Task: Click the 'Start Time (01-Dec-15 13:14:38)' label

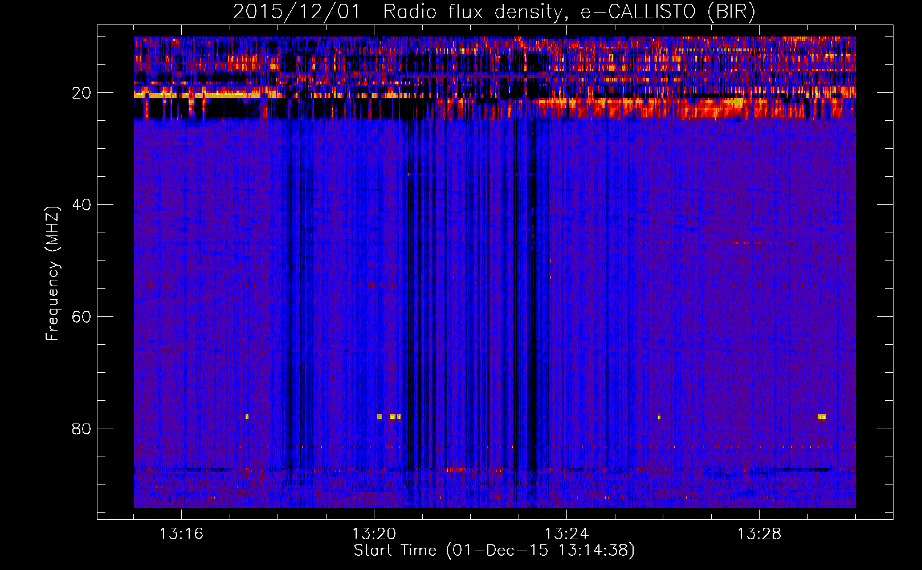Action: (x=494, y=551)
